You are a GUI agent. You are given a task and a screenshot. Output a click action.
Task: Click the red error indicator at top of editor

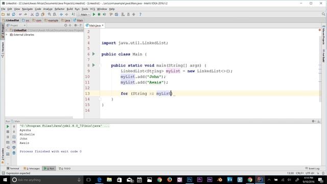pos(320,30)
